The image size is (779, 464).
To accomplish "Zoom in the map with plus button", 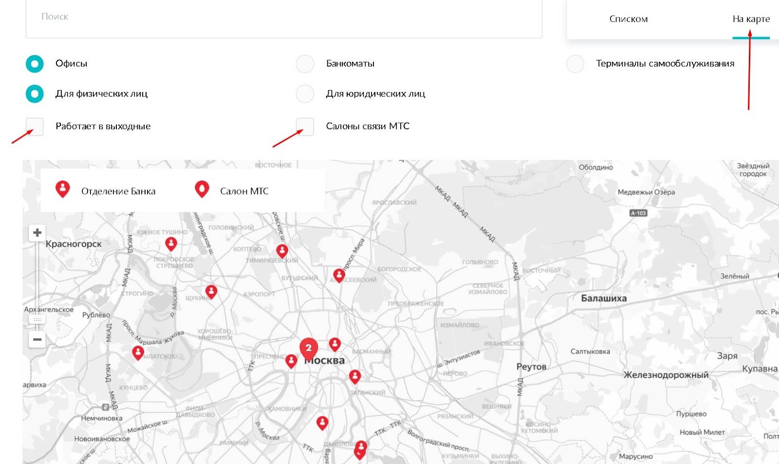I will tap(37, 233).
